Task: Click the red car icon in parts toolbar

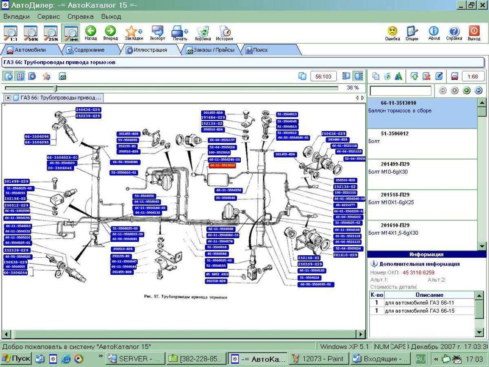Action: (455, 76)
